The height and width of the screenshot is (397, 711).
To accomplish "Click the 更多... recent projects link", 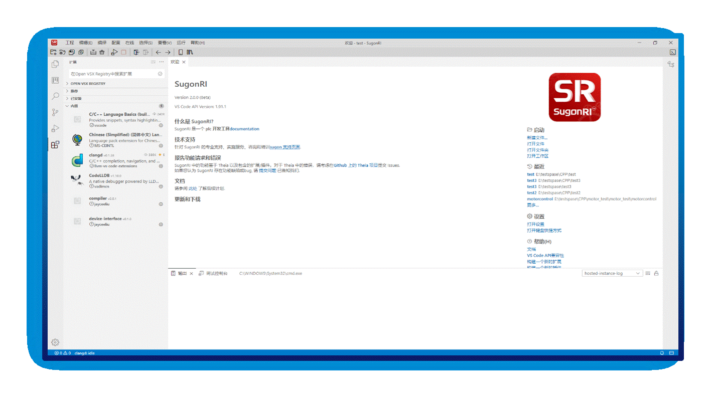I will (533, 205).
